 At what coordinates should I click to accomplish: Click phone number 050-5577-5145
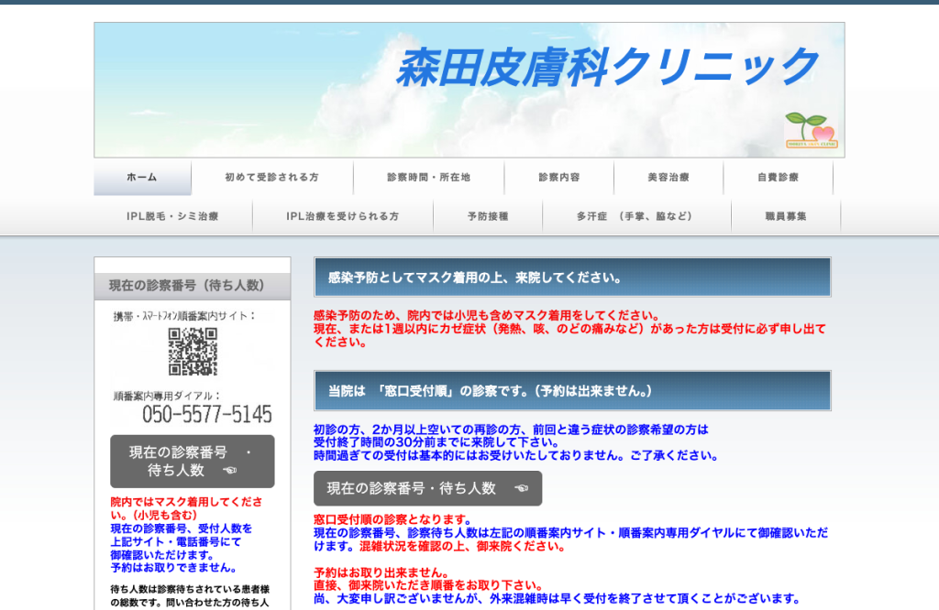(206, 414)
